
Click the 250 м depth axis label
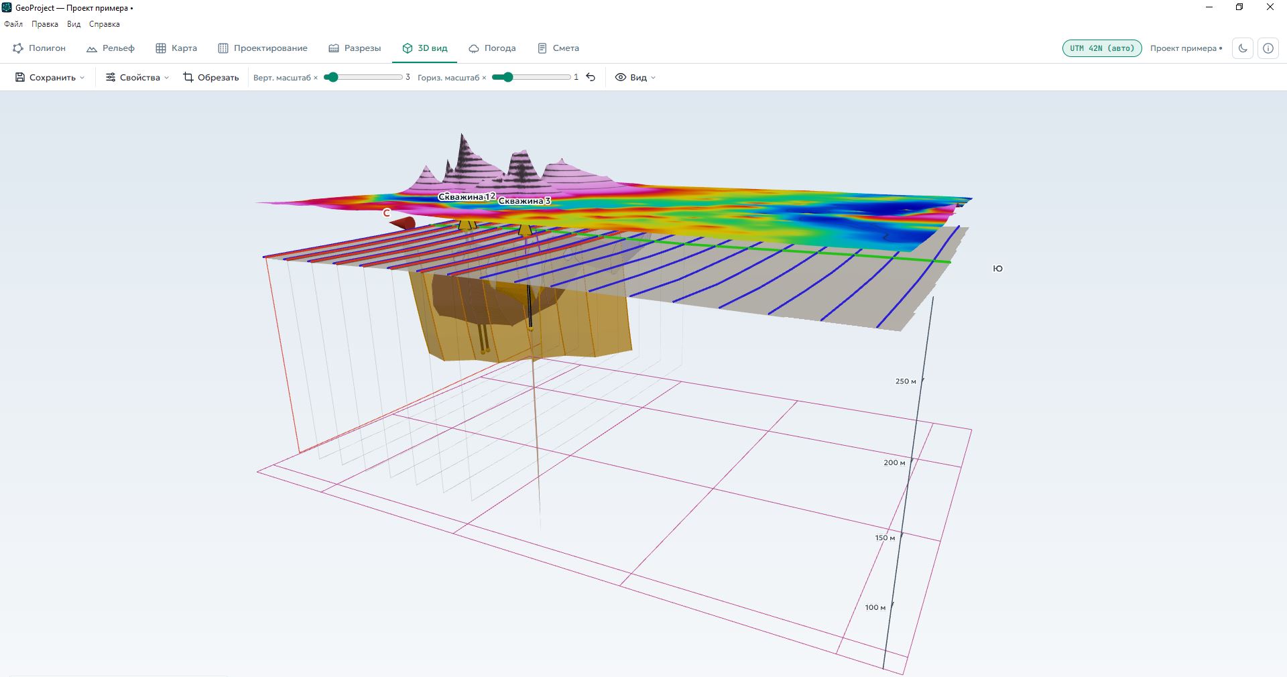[906, 381]
